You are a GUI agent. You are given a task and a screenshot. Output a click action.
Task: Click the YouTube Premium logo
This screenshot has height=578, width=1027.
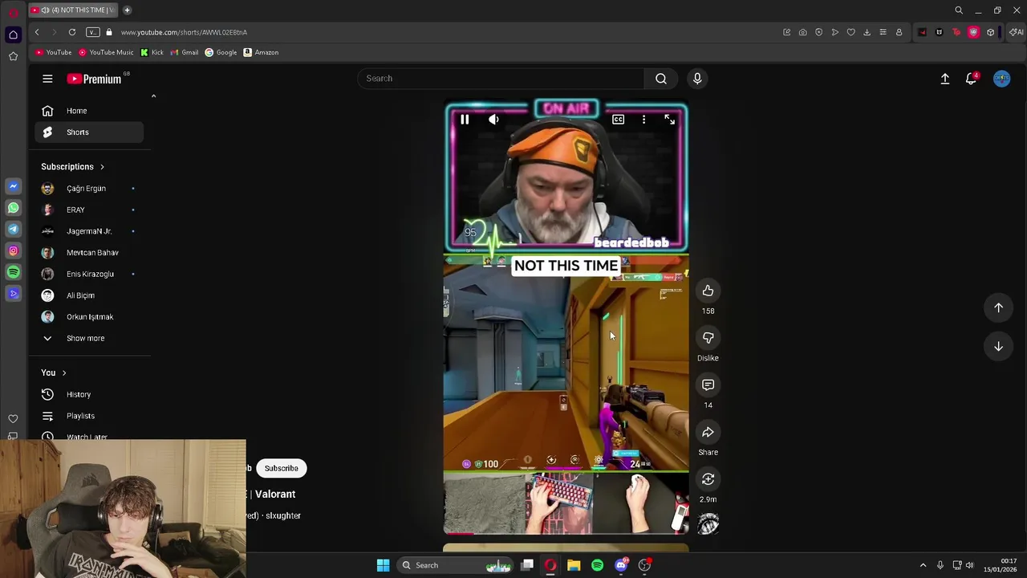pyautogui.click(x=94, y=79)
